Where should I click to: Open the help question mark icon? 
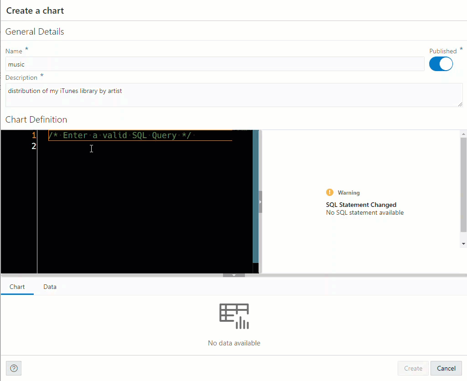pyautogui.click(x=14, y=368)
